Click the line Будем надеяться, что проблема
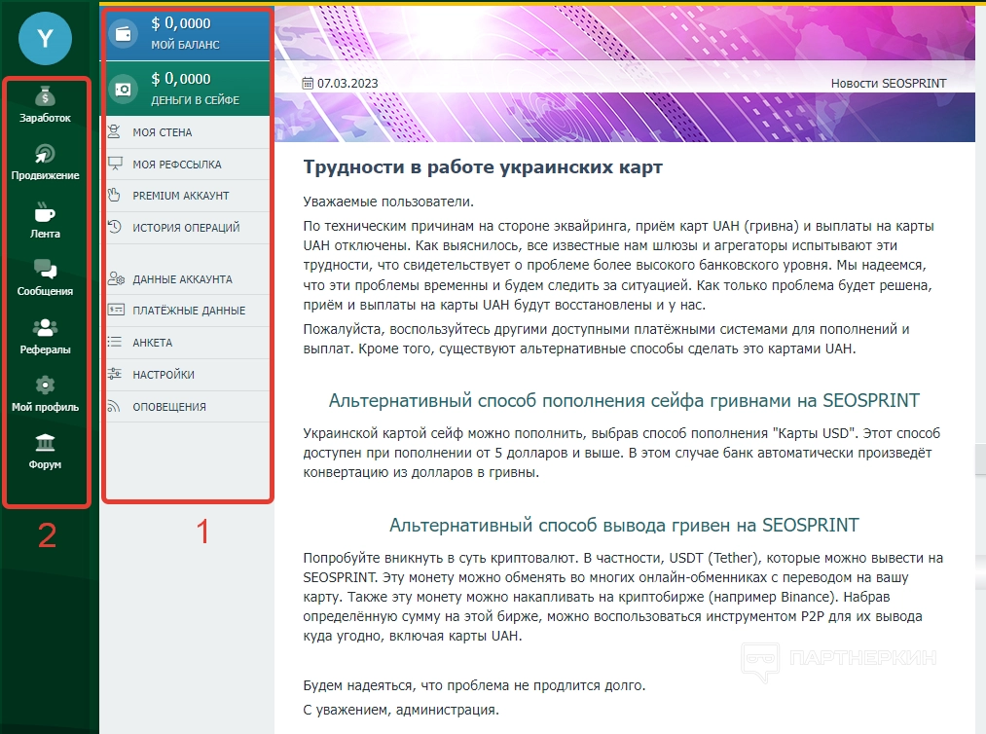Viewport: 986px width, 734px height. point(474,685)
